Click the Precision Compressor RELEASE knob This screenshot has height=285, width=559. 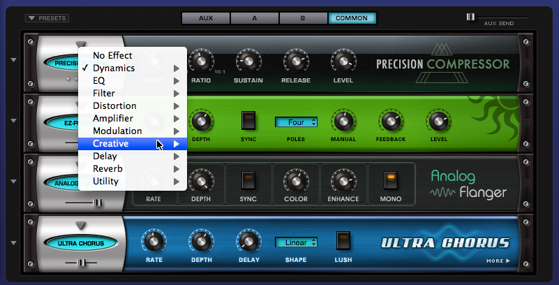[295, 61]
